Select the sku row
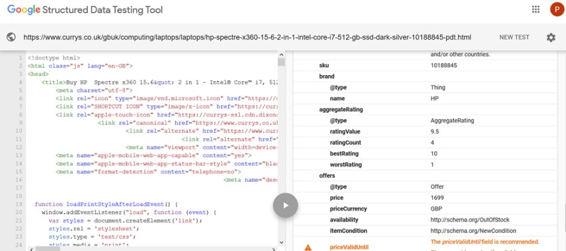566x251 pixels. tap(425, 65)
